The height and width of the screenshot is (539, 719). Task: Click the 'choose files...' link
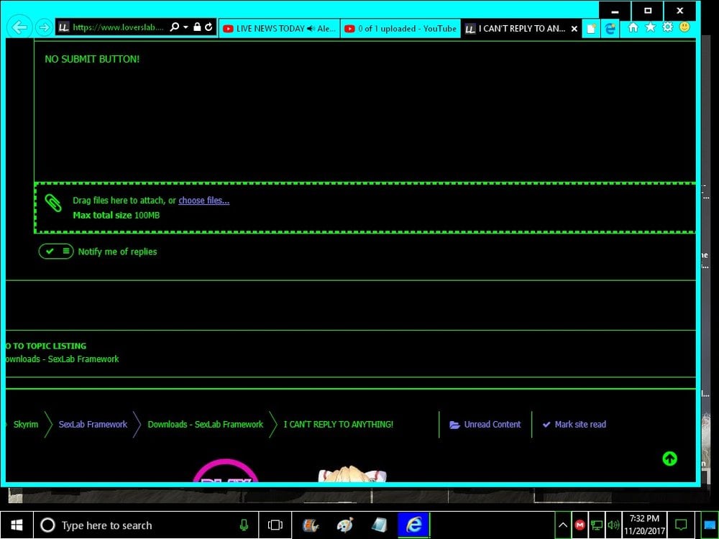pyautogui.click(x=204, y=201)
